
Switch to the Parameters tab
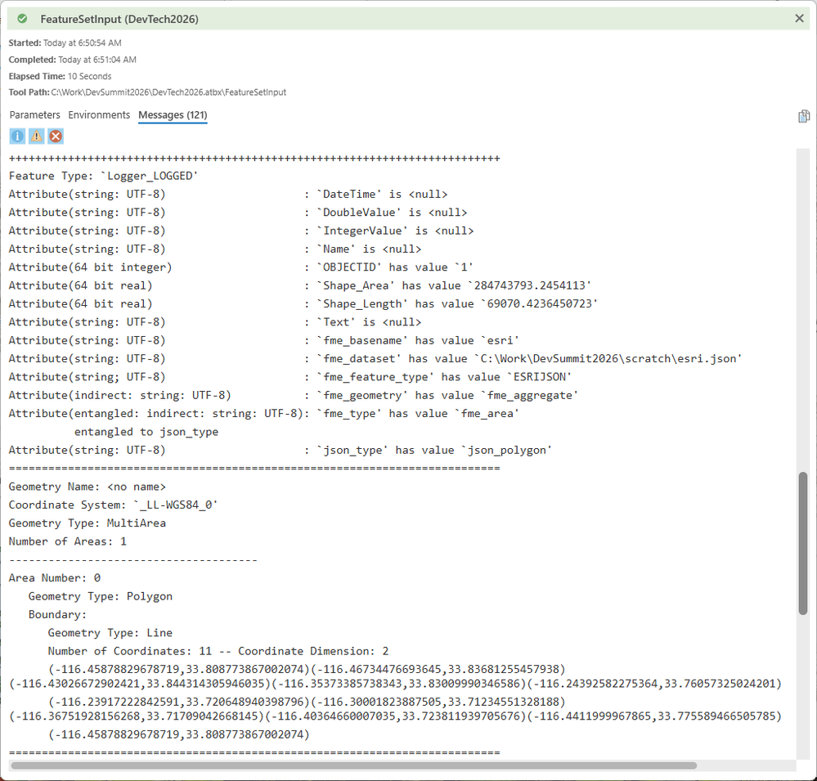point(35,115)
